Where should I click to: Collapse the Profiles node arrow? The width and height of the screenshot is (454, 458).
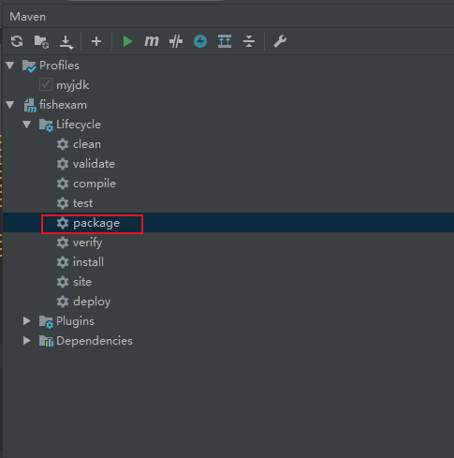(10, 66)
